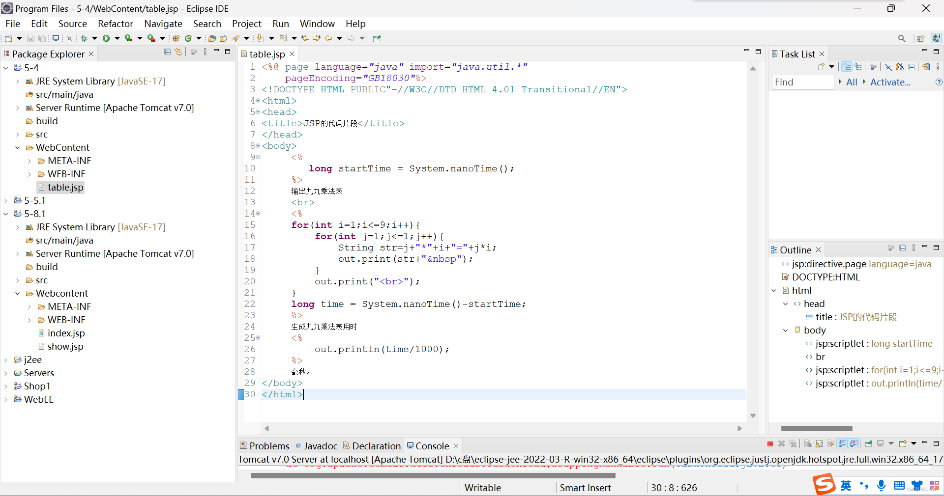Click the Open Type icon in toolbar
944x496 pixels.
click(212, 38)
